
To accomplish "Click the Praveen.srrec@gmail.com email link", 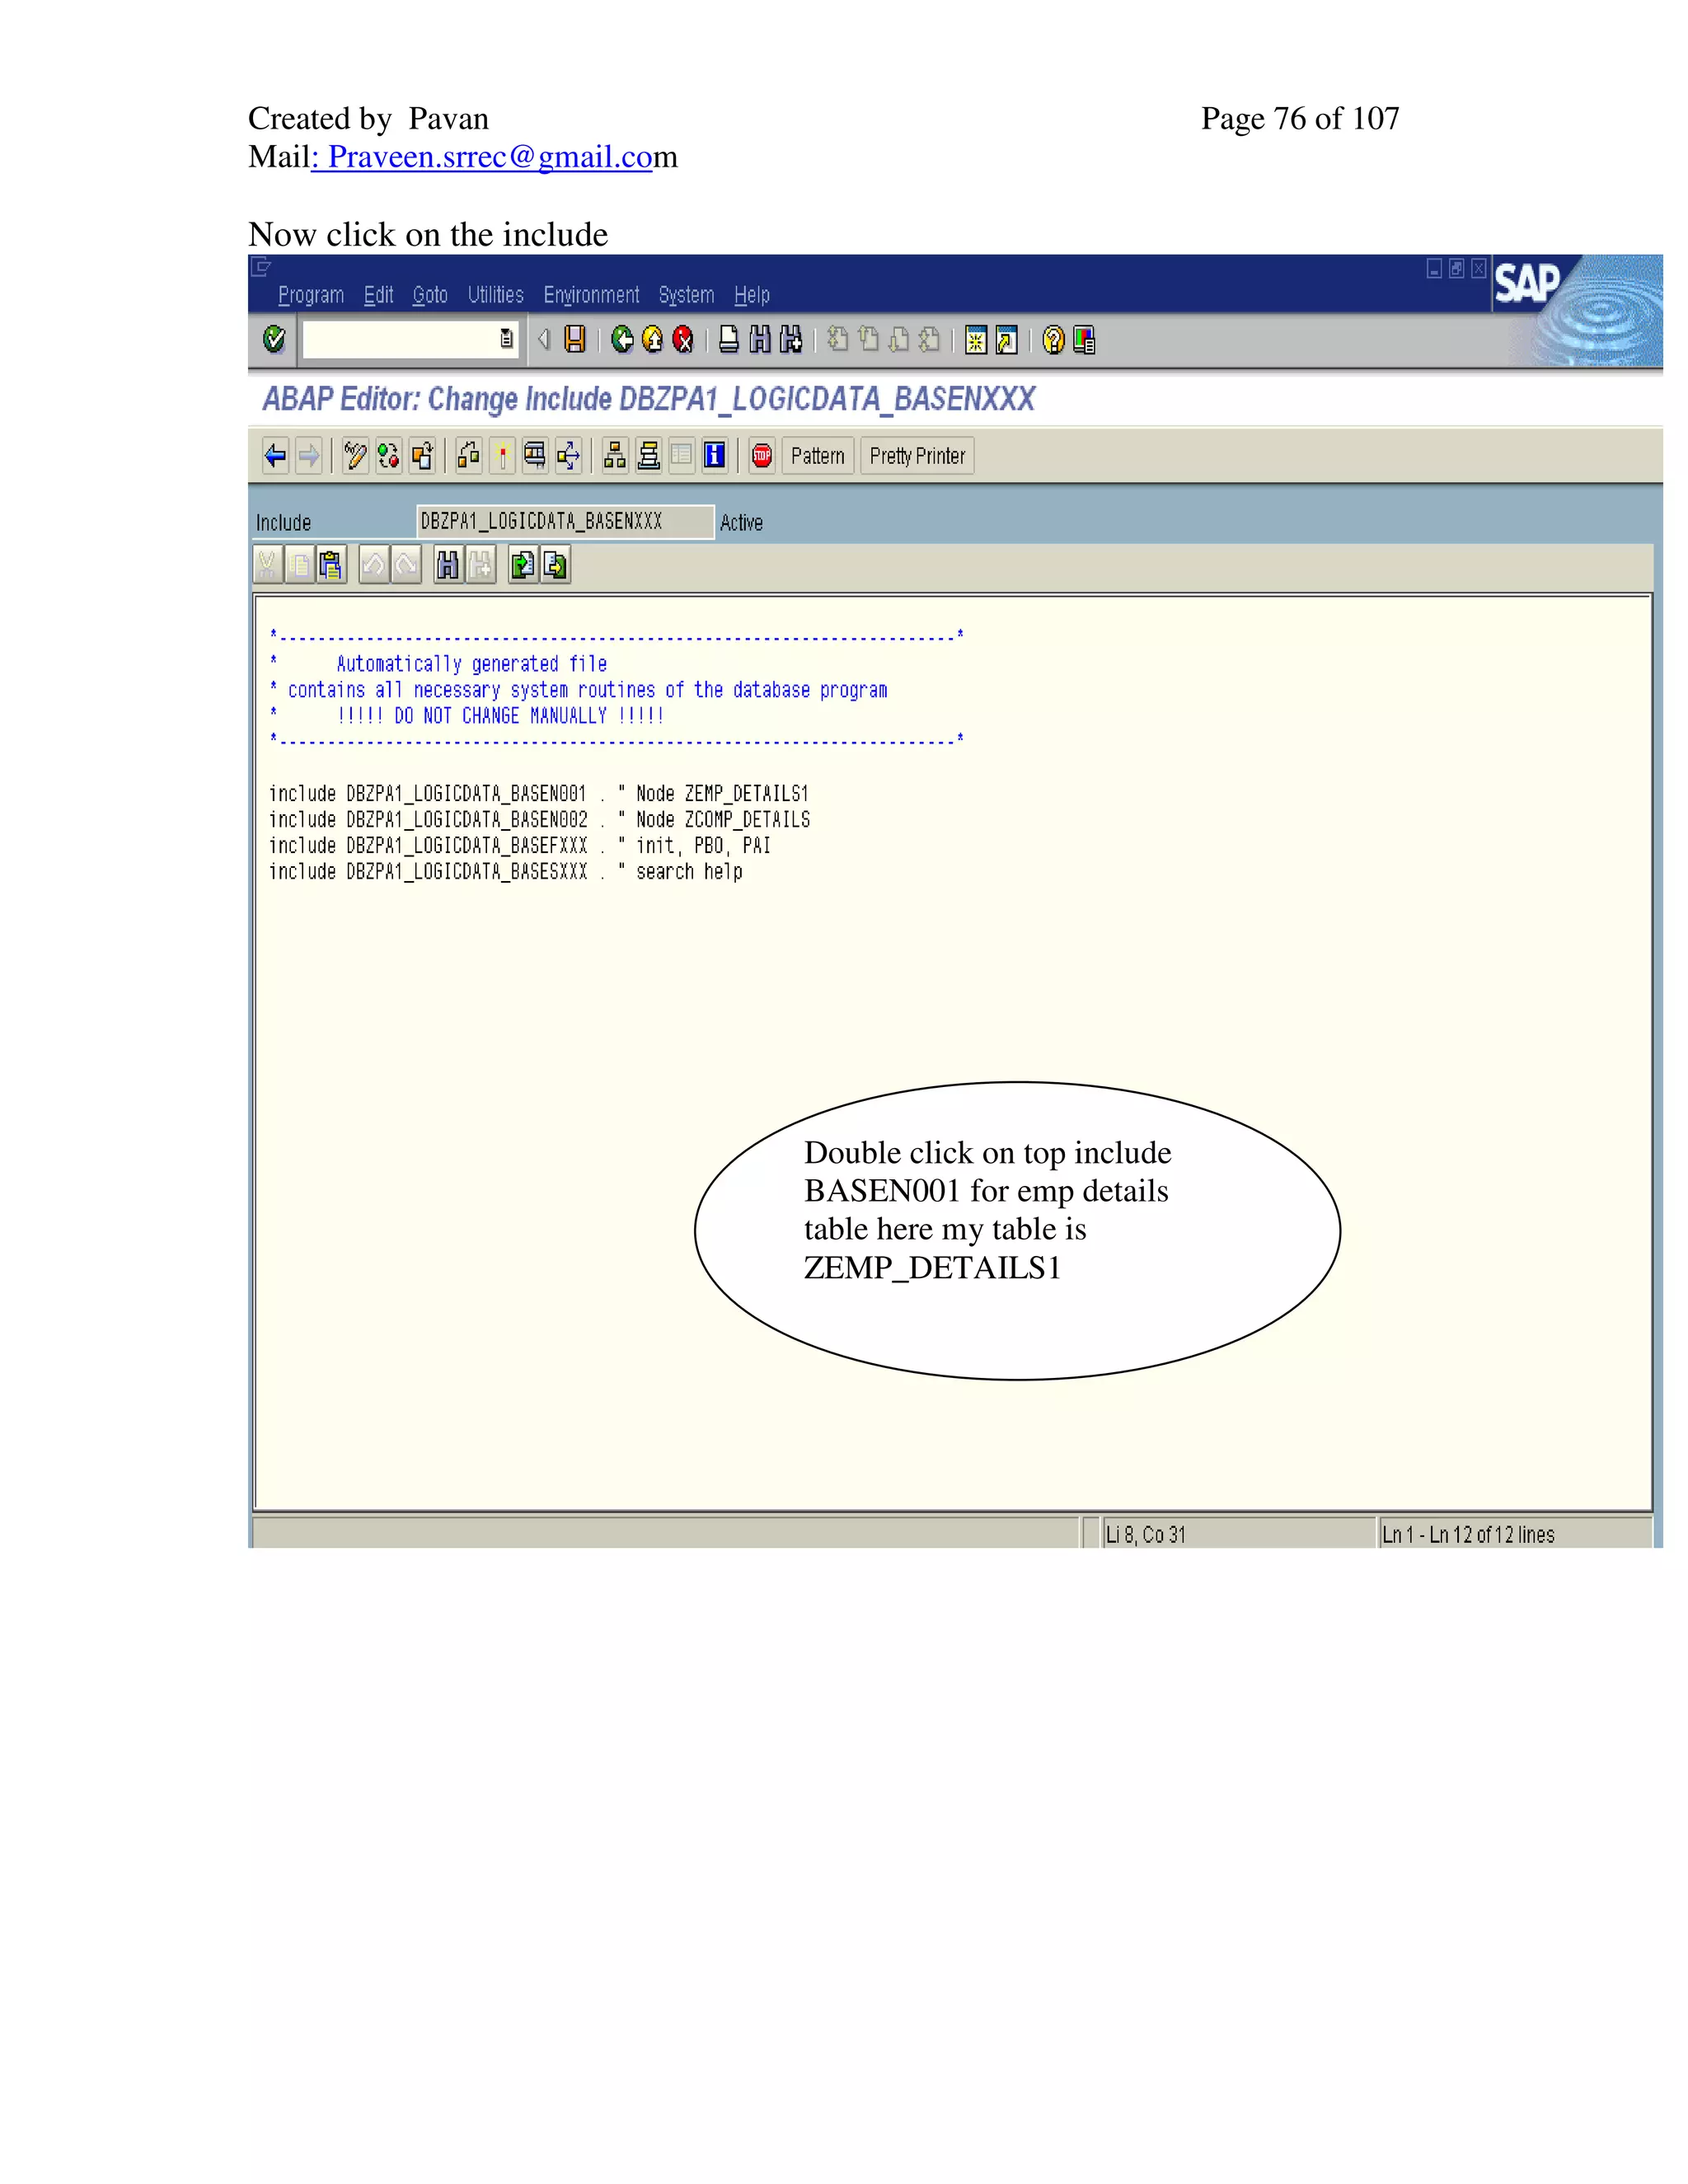I will click(490, 157).
